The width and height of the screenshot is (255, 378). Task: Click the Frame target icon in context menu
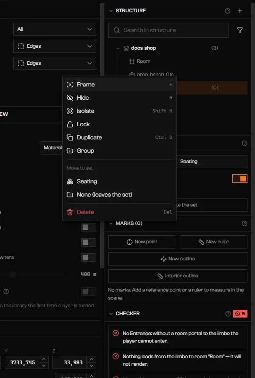[70, 85]
